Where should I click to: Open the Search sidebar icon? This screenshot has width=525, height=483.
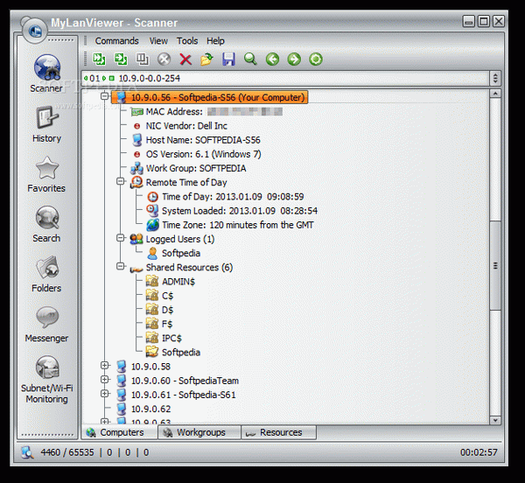click(x=47, y=218)
